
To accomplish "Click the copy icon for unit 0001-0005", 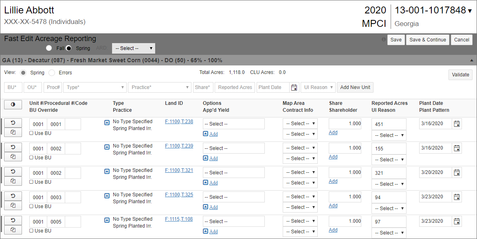I will [13, 230].
